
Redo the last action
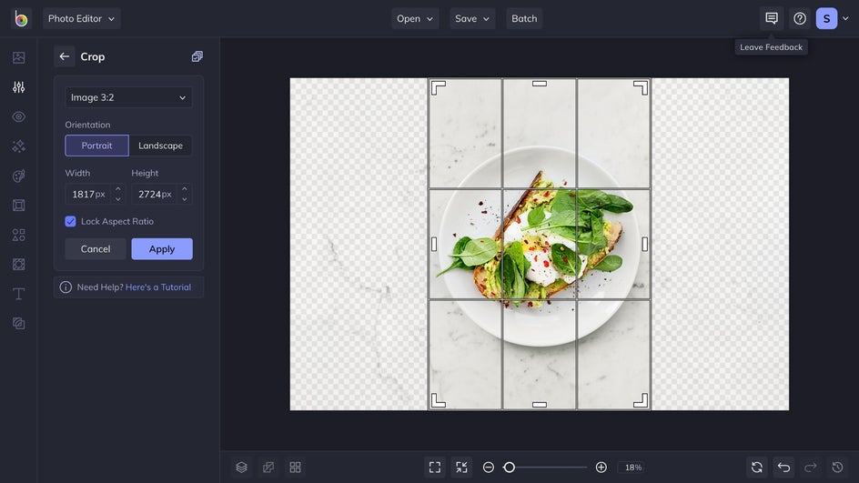(x=811, y=468)
